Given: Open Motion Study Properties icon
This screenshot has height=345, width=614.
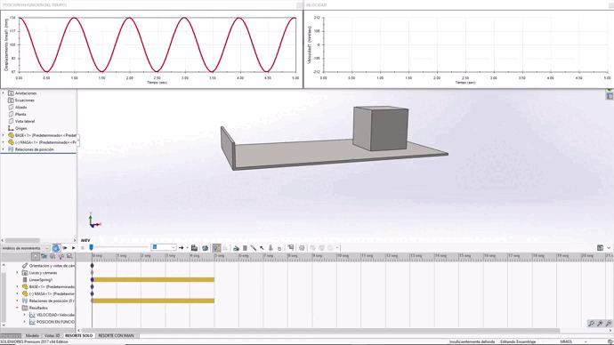Looking at the screenshot, I should pos(302,248).
